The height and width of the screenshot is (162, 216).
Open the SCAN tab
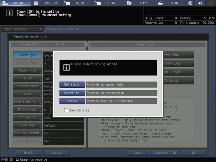click(170, 3)
